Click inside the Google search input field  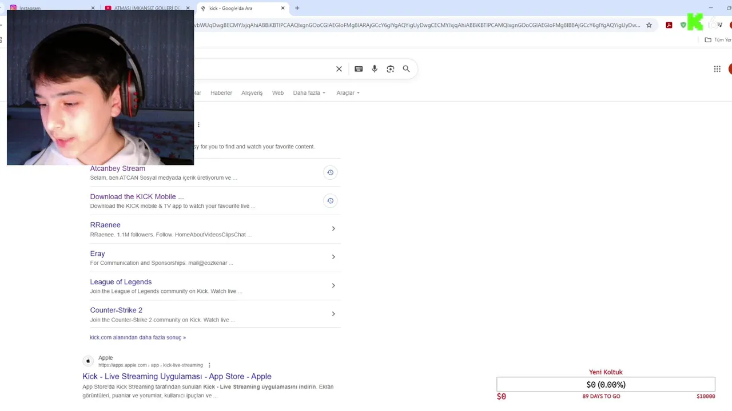pyautogui.click(x=263, y=69)
